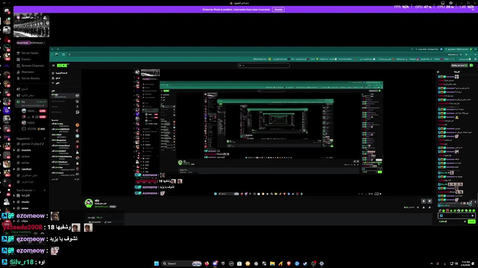Add a channel with Suggestions plus icon
Viewport: 478px width, 268px height.
pos(44,138)
